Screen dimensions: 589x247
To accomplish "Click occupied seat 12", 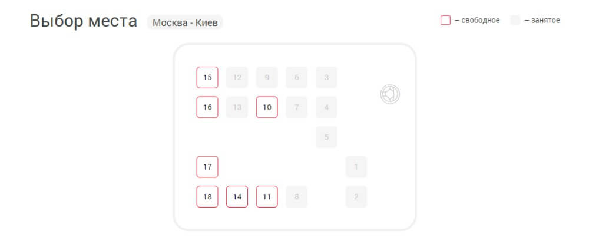I will (x=237, y=77).
